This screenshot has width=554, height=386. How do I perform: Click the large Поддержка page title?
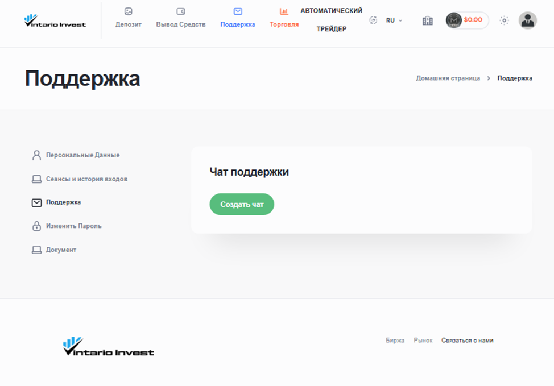coord(82,78)
